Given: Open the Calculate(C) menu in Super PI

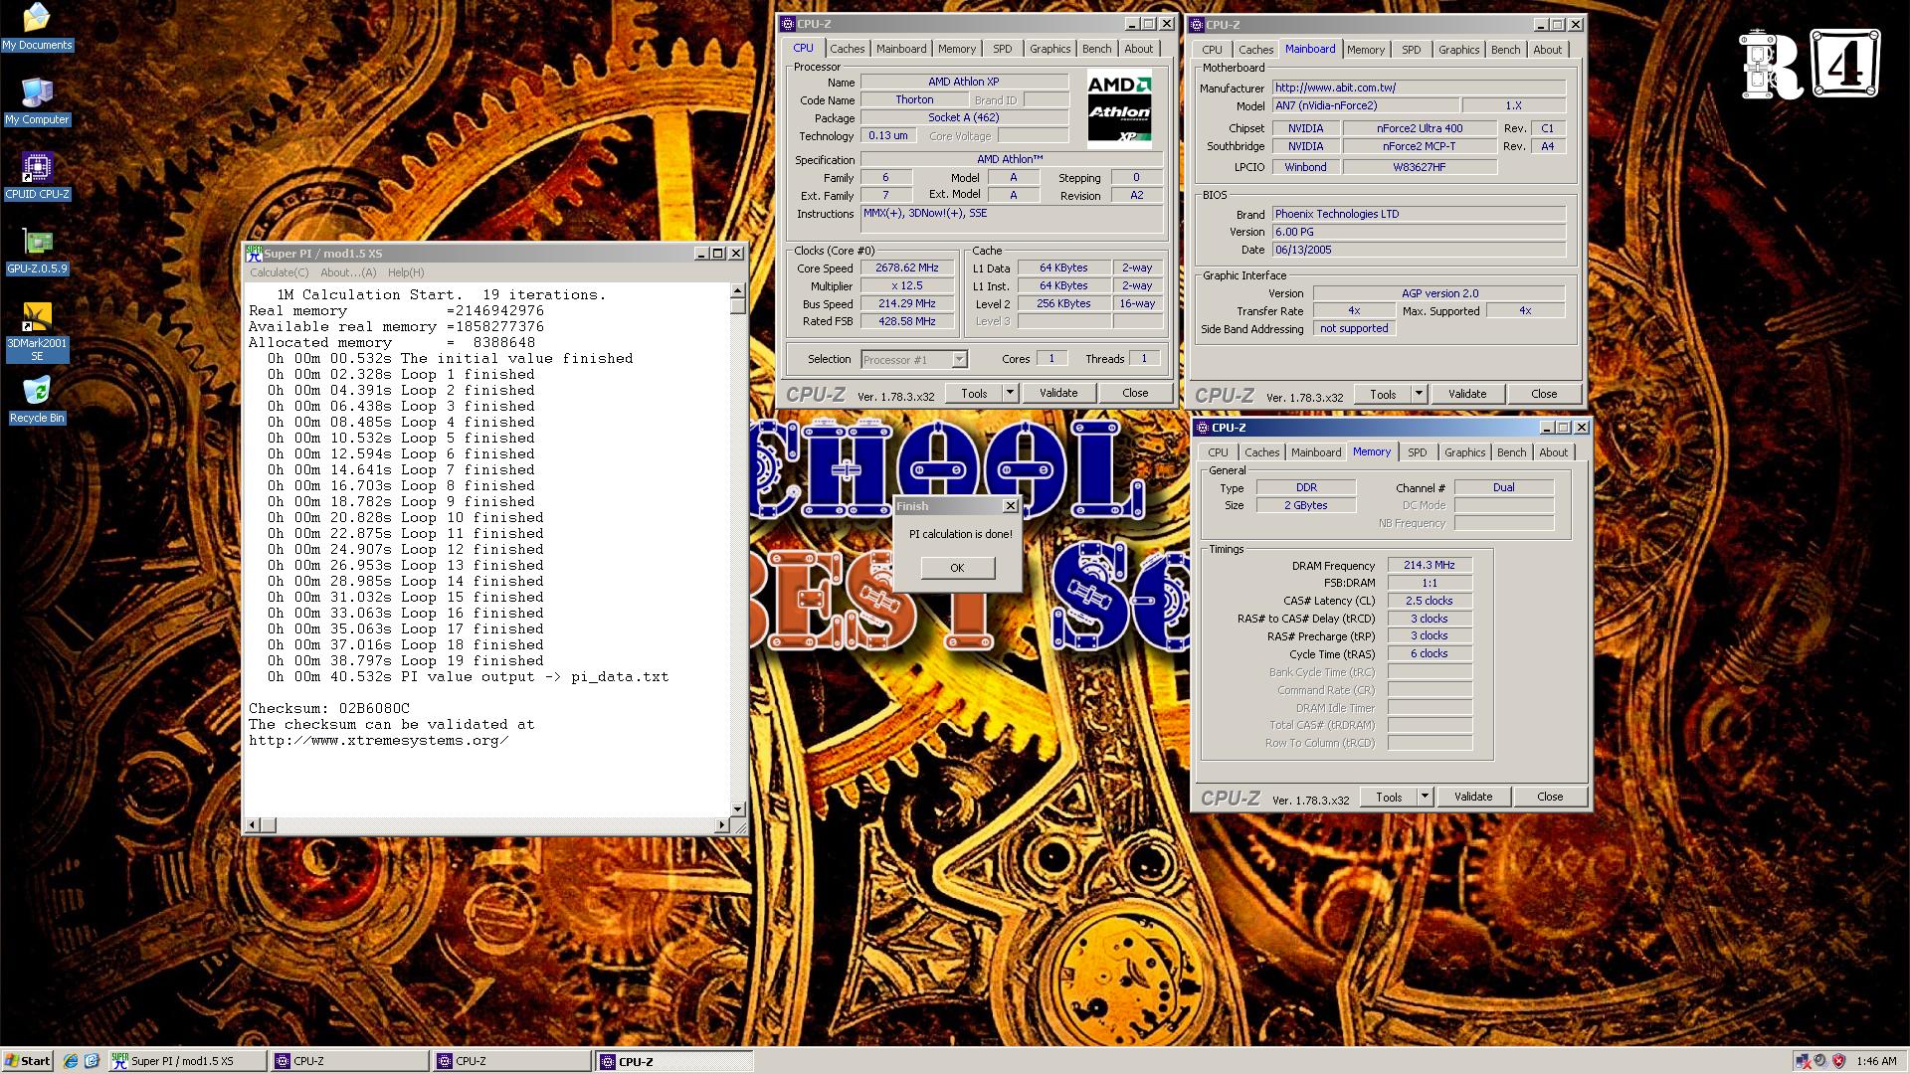Looking at the screenshot, I should pyautogui.click(x=279, y=272).
